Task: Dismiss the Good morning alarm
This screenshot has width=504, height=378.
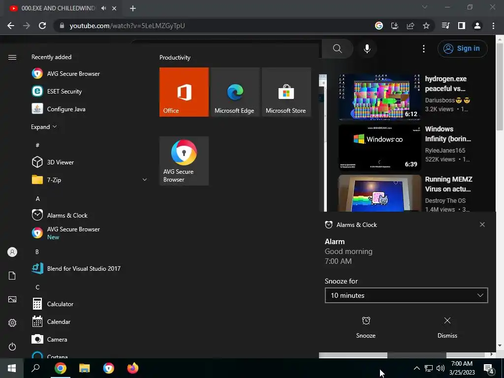Action: [x=447, y=327]
